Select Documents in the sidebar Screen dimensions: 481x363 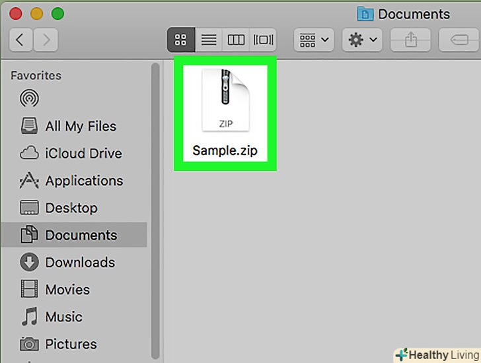tap(71, 235)
